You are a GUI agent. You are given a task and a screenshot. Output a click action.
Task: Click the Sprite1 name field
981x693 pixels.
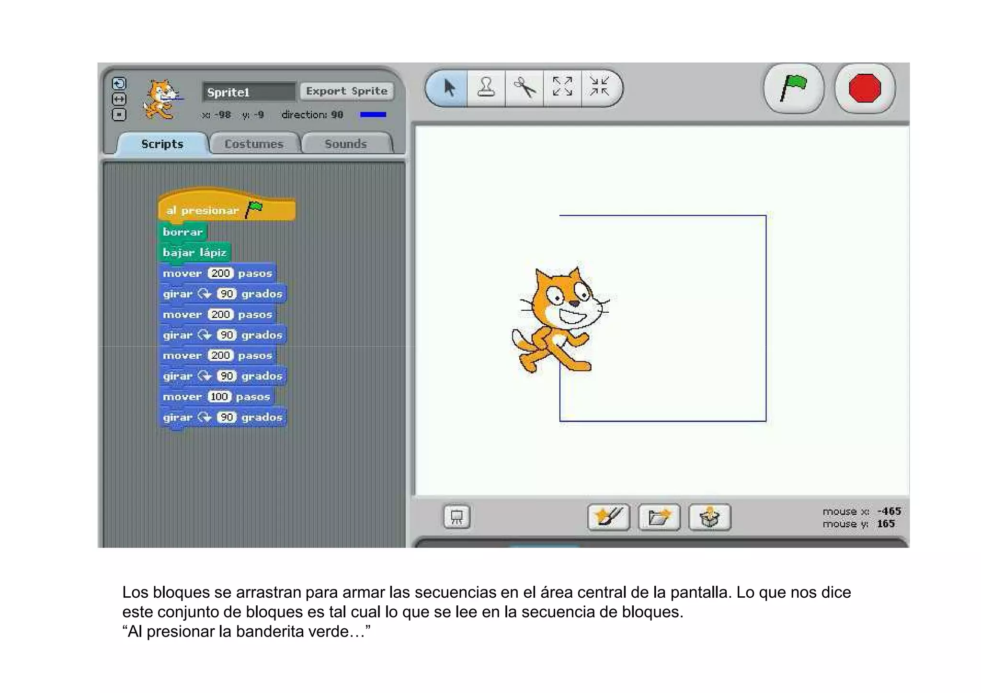click(x=249, y=92)
